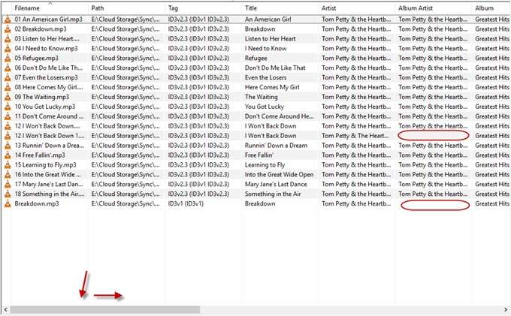511x316 pixels.
Task: Click VLC icon of last row Breakdown.mp3
Action: click(x=8, y=204)
